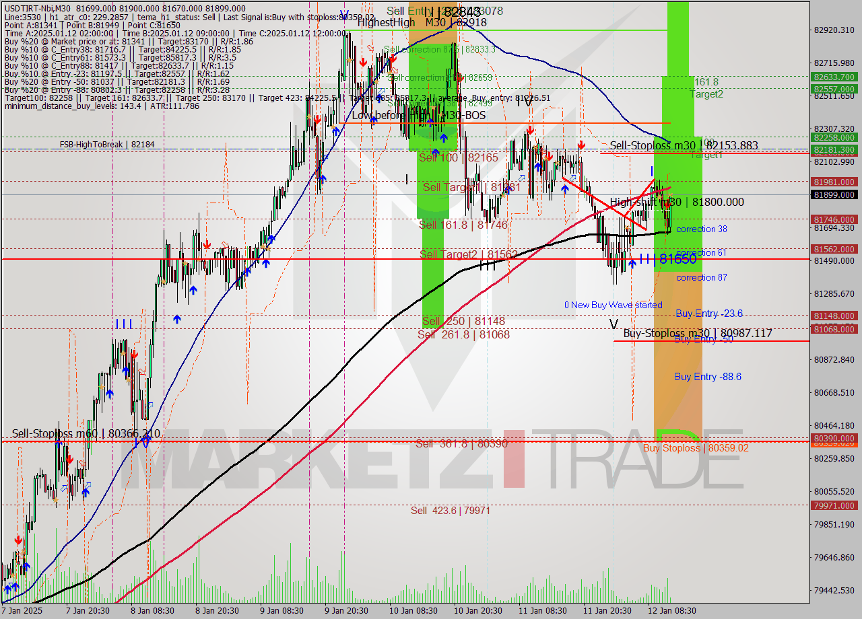
Task: Select the 82258.000 green price tag
Action: 834,137
